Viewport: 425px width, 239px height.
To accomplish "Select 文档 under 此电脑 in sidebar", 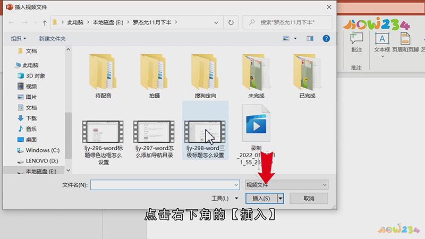I will (x=27, y=108).
